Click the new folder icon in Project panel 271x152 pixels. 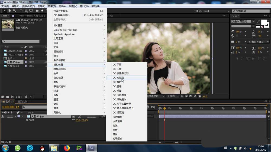coord(8,97)
